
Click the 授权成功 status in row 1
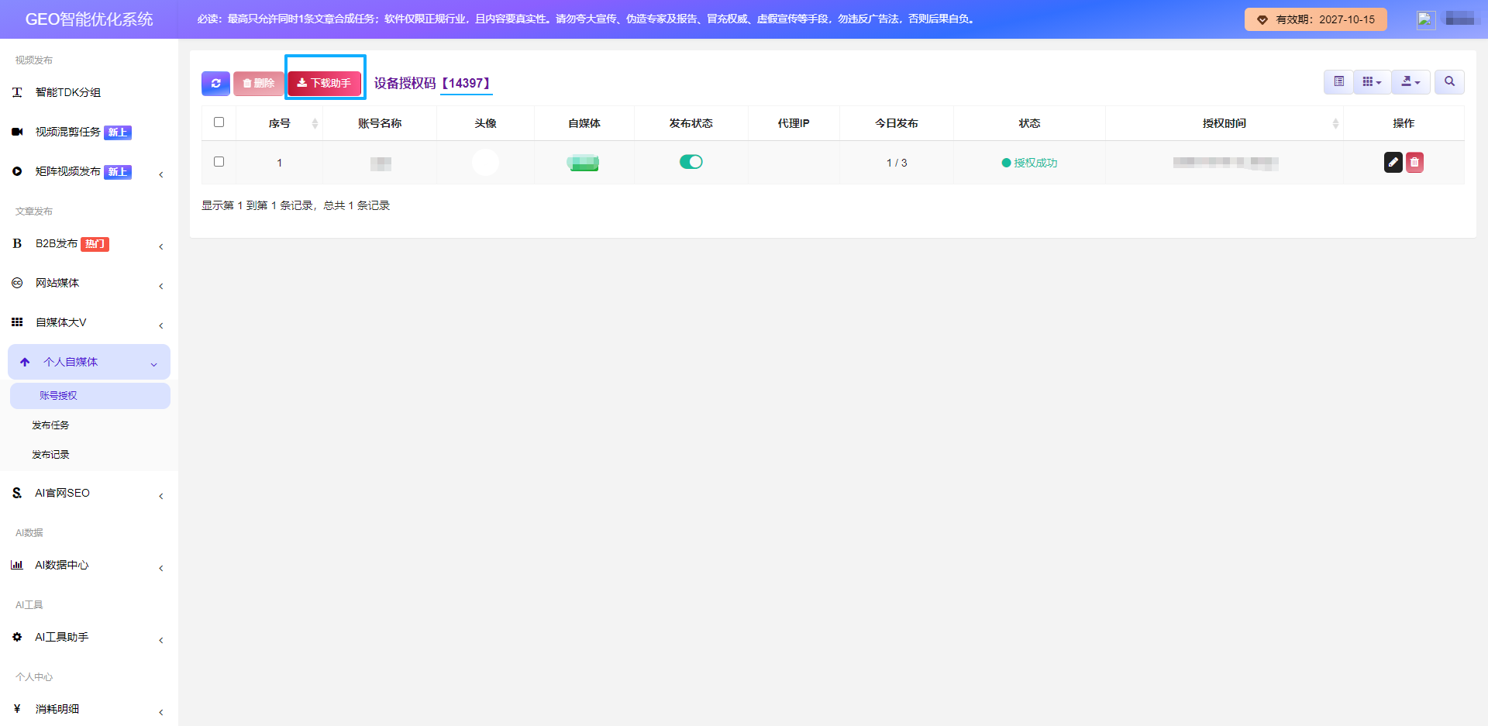tap(1029, 163)
